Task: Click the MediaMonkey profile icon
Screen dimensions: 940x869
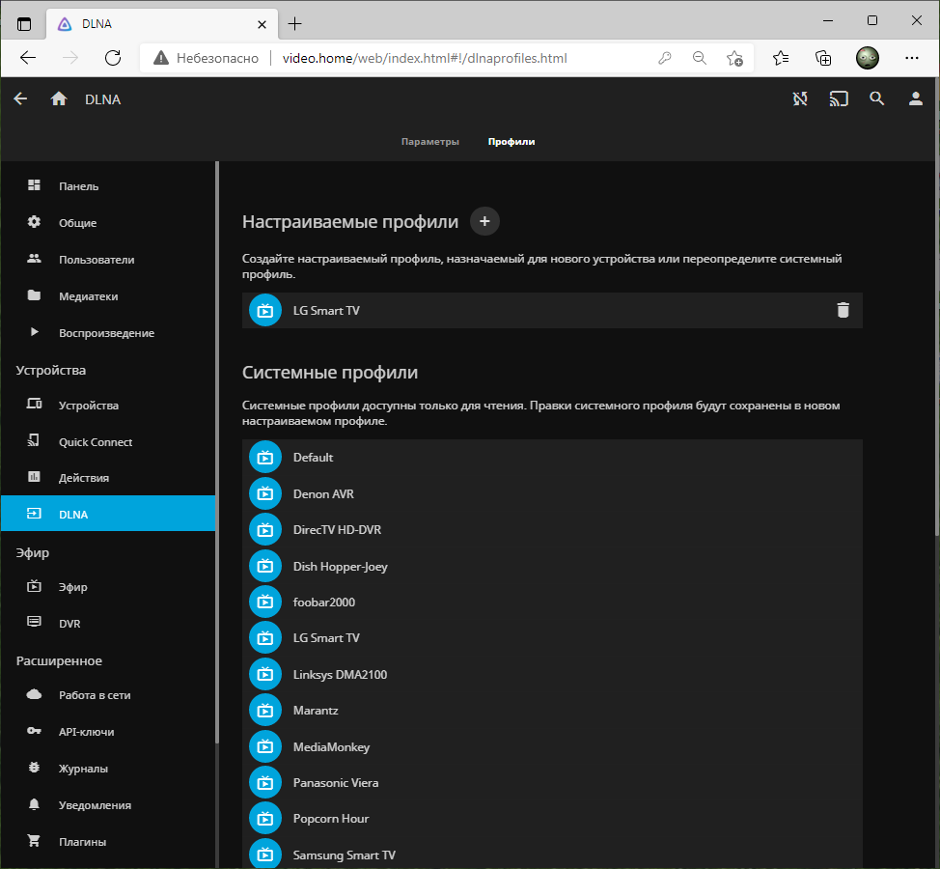Action: [265, 746]
